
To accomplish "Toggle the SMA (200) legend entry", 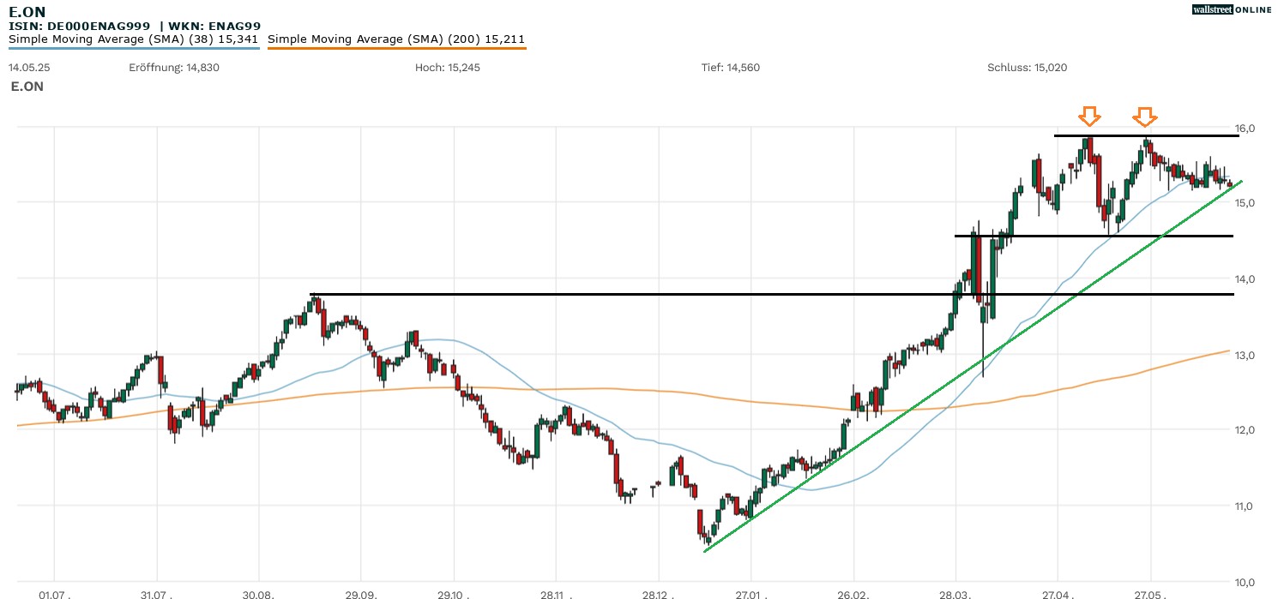I will point(396,39).
